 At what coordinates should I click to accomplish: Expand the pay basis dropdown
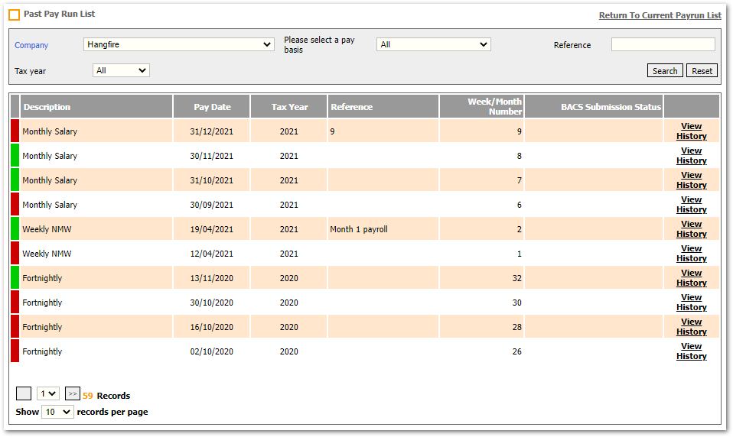(x=433, y=44)
